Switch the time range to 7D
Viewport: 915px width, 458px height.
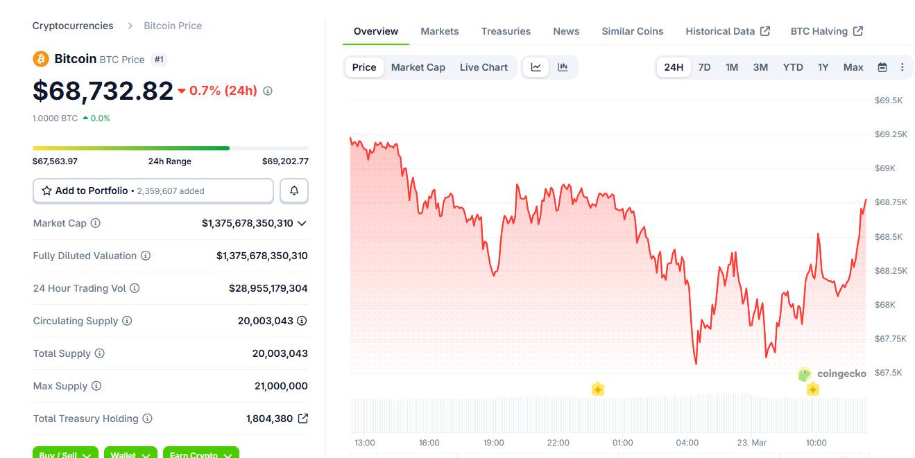click(704, 67)
